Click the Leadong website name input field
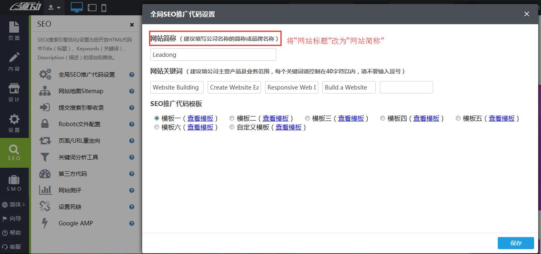This screenshot has width=541, height=254. click(213, 54)
